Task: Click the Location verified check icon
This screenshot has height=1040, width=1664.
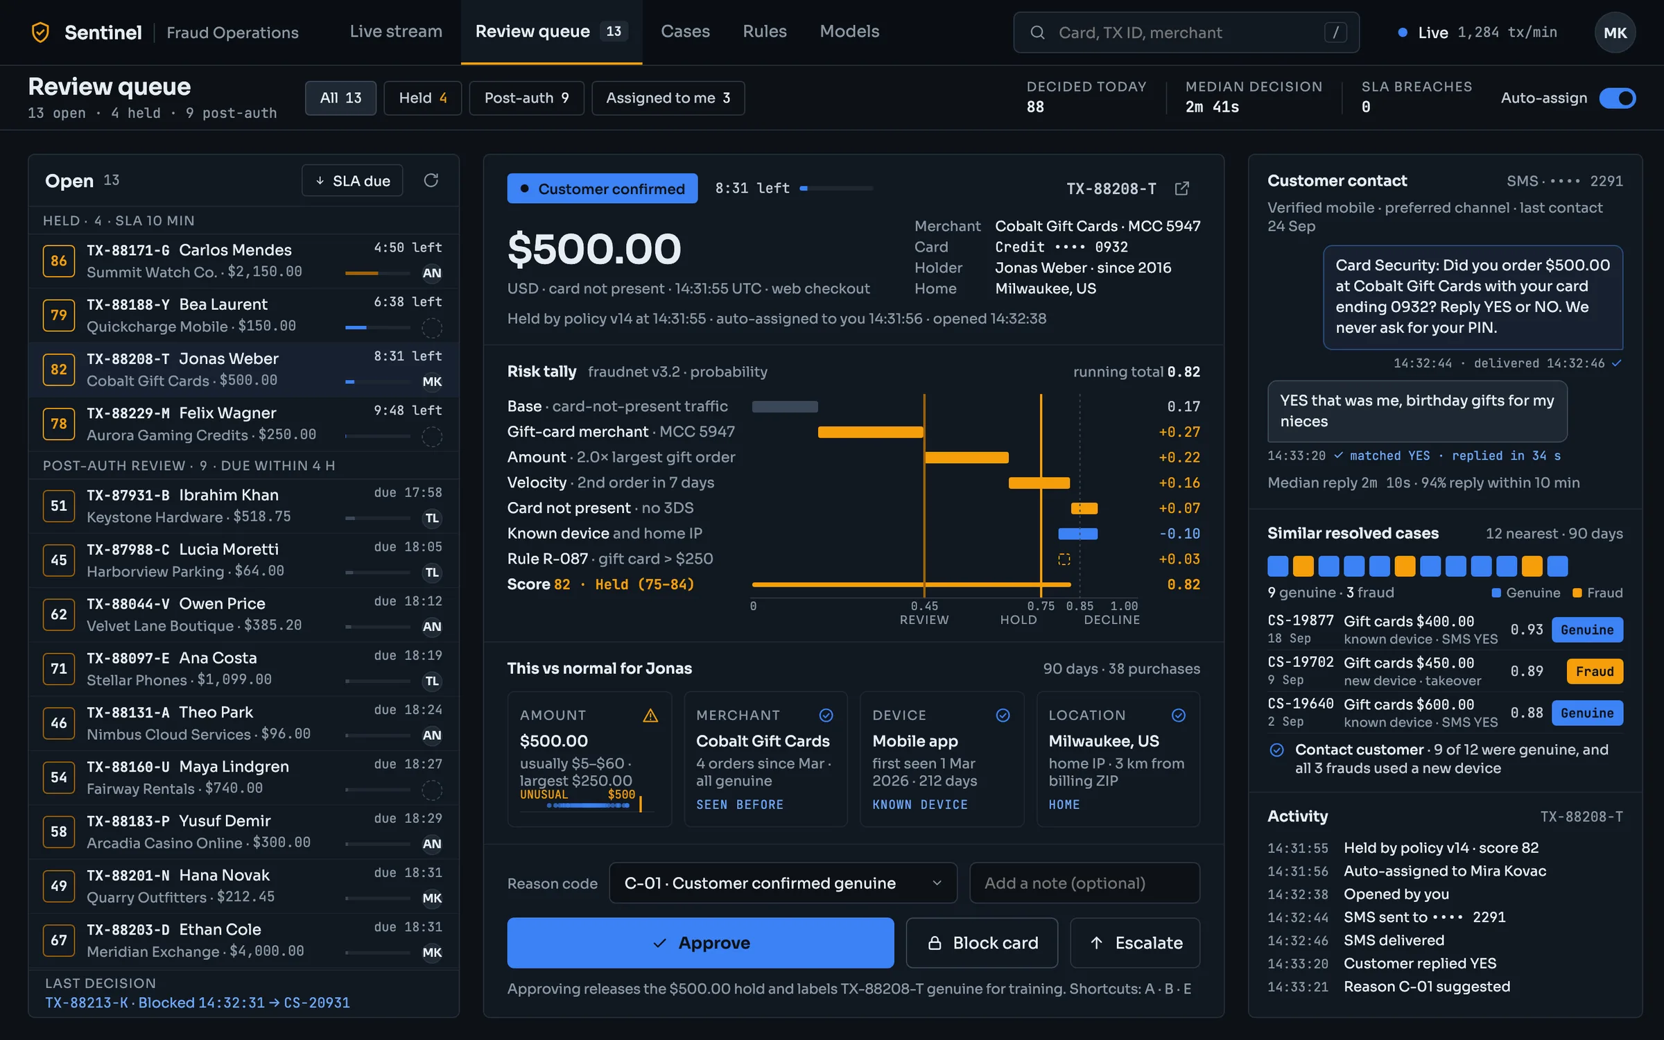Action: coord(1179,715)
